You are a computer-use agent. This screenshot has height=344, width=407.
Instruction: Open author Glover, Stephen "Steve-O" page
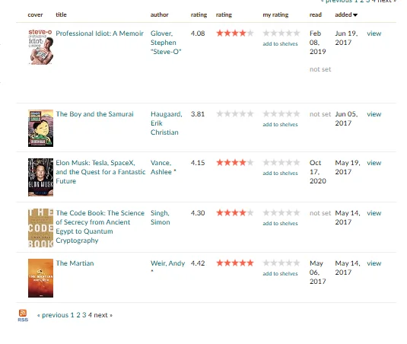tap(166, 43)
